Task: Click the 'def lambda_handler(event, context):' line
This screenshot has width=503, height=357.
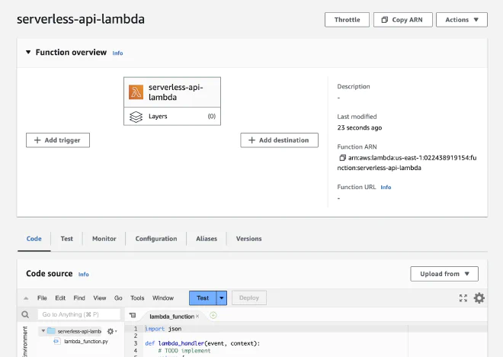Action: click(203, 343)
